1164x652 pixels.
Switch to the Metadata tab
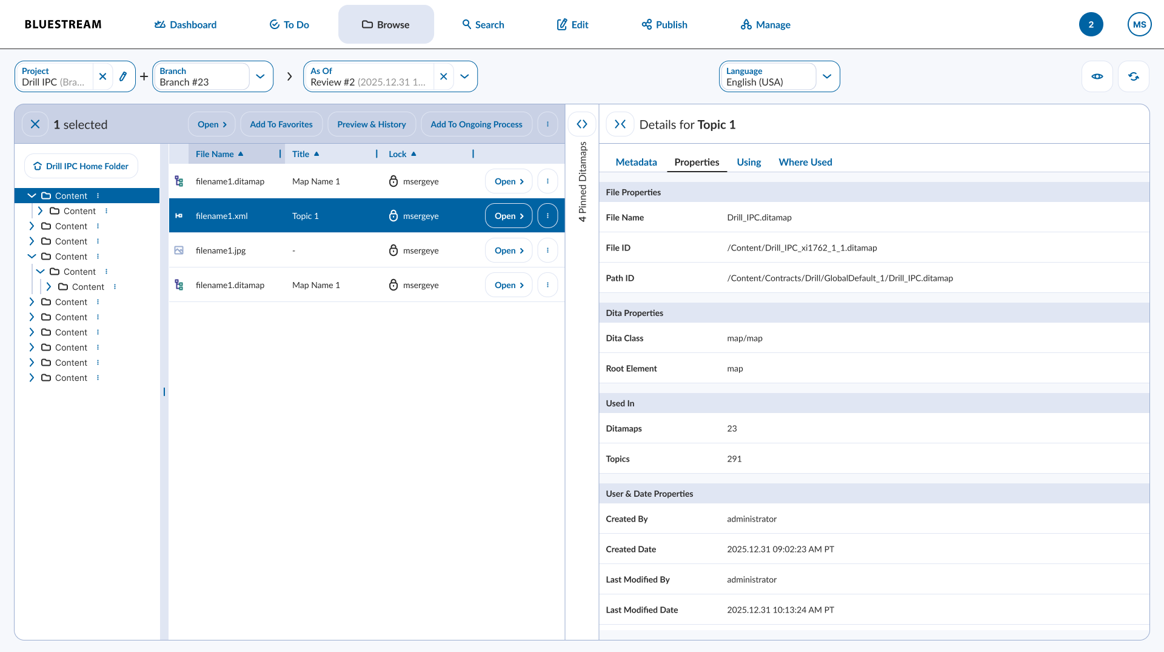pos(636,162)
